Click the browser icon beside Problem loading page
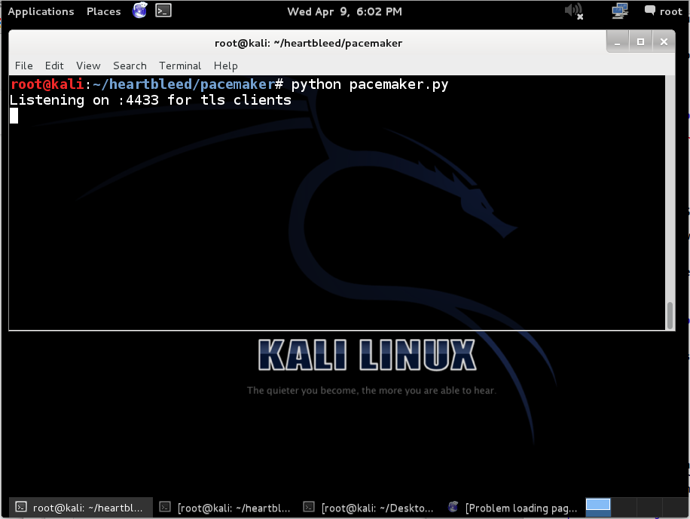The height and width of the screenshot is (519, 690). tap(453, 507)
